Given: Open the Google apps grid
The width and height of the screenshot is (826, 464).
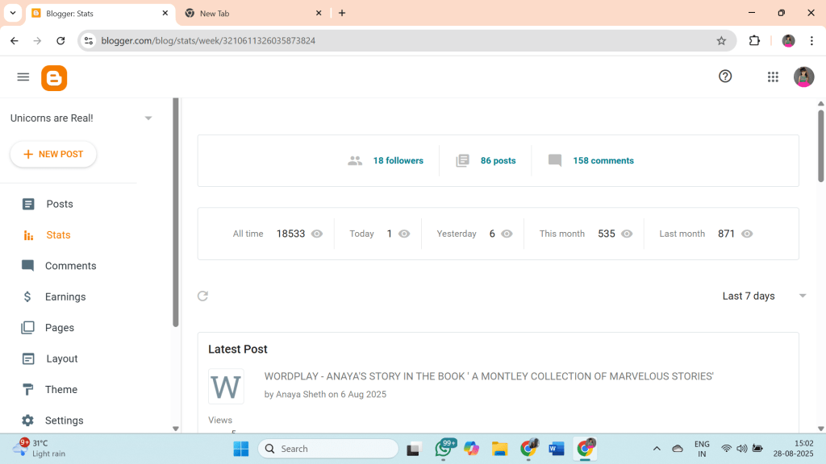Looking at the screenshot, I should 773,77.
